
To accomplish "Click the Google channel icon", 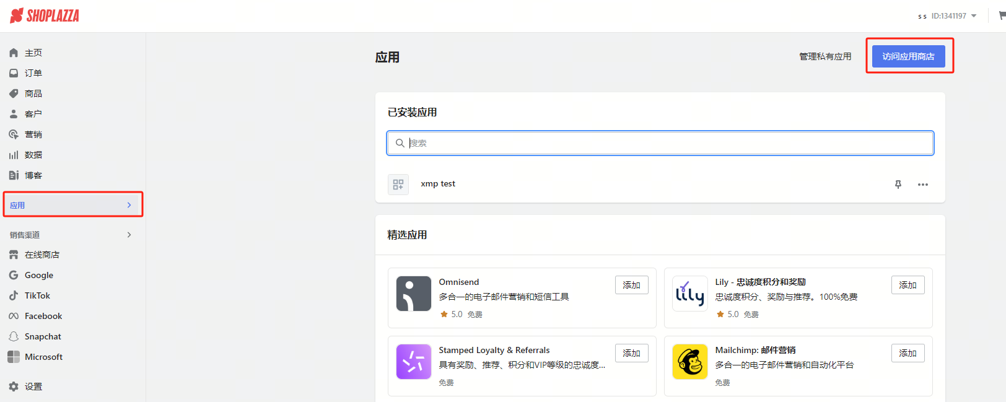I will click(x=14, y=275).
